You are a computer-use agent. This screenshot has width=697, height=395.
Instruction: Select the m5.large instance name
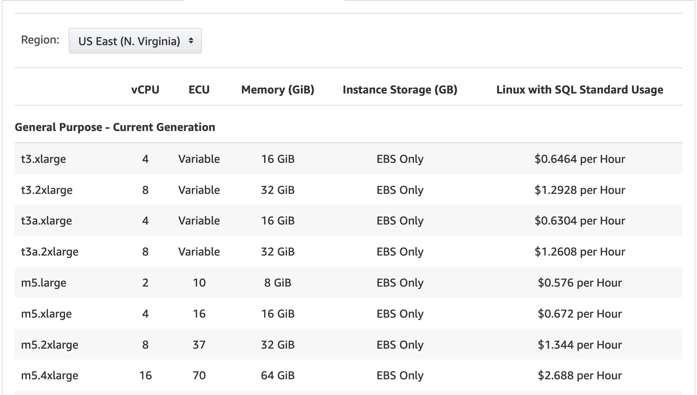tap(43, 283)
